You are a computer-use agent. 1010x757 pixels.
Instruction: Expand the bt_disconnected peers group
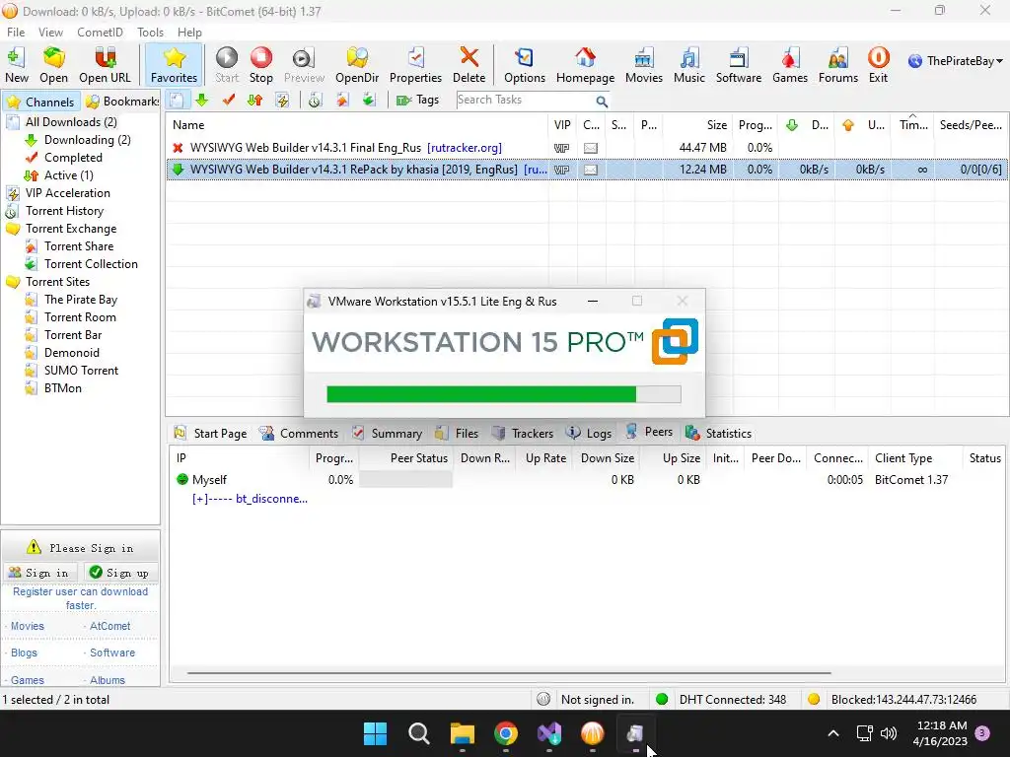click(199, 499)
